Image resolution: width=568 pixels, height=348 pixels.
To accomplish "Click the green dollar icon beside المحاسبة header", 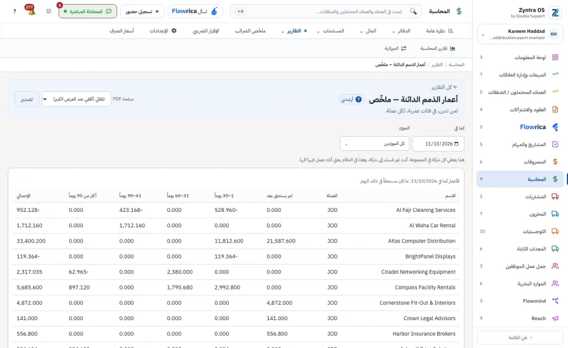I will pyautogui.click(x=459, y=11).
